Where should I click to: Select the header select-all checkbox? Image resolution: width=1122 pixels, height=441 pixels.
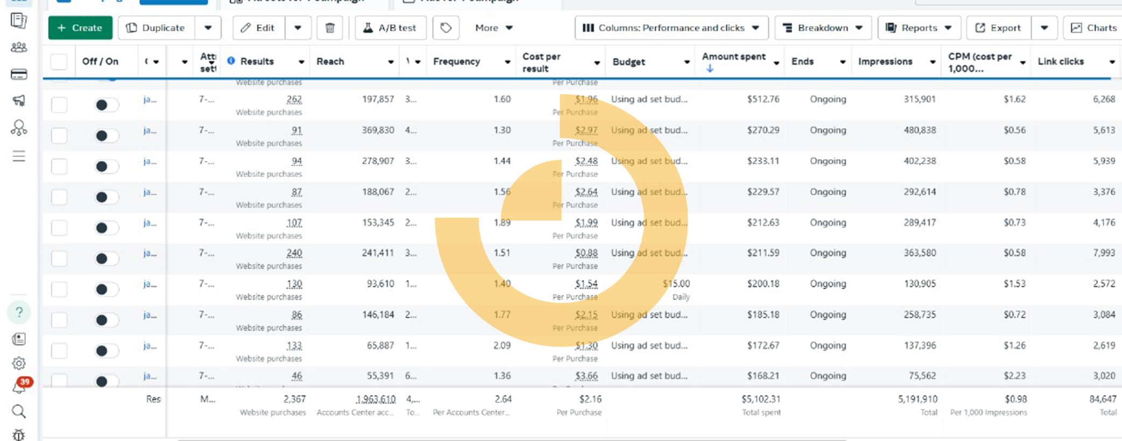click(x=59, y=62)
